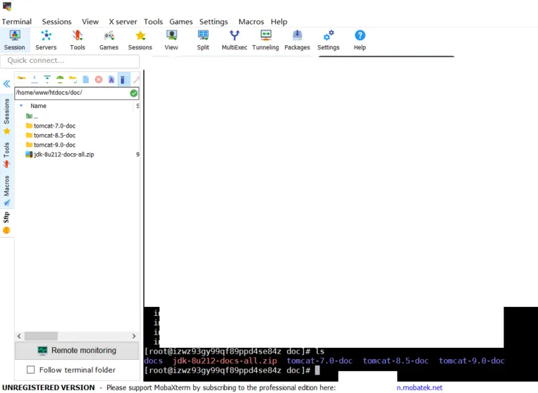The width and height of the screenshot is (538, 393).
Task: Click the red delete icon in SFTP toolbar
Action: (x=99, y=80)
